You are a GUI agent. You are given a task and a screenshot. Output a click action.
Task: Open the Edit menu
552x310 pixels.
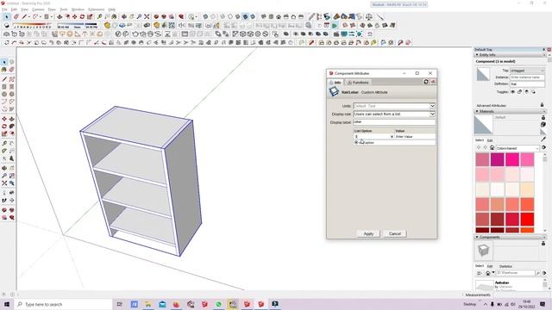[14, 9]
